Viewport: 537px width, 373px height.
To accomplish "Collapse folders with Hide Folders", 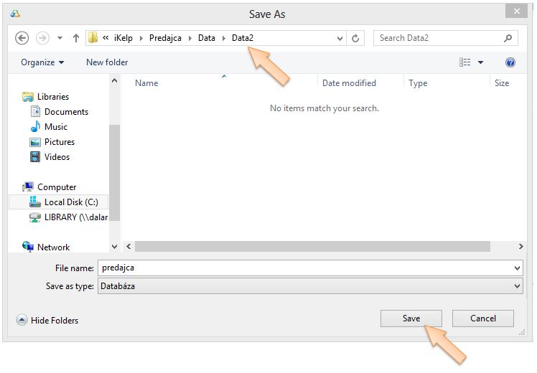I will pyautogui.click(x=47, y=320).
